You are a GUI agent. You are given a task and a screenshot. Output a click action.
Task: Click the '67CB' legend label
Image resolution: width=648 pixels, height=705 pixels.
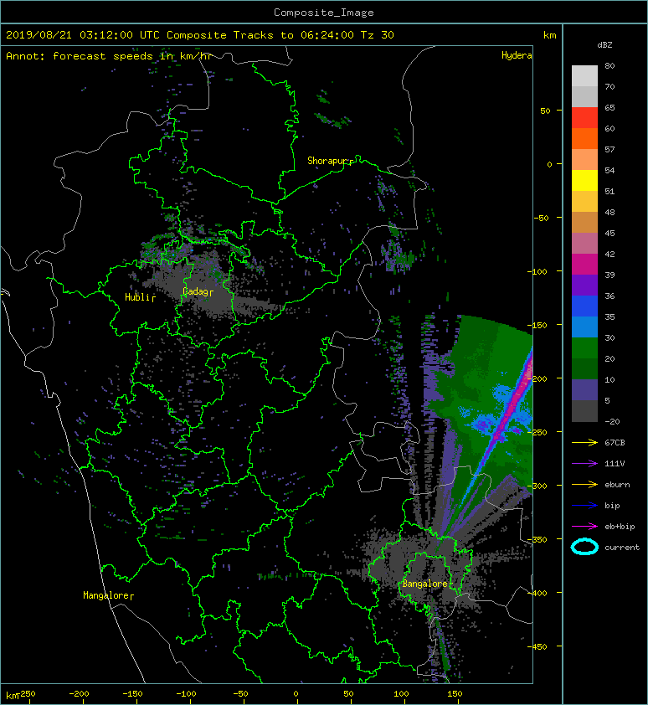[x=615, y=442]
